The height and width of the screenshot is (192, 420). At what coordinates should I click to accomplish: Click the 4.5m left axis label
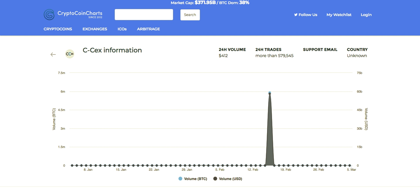point(62,110)
